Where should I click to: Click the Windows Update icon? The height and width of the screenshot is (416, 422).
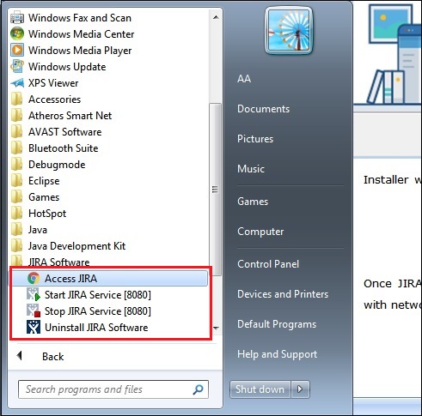pos(17,66)
